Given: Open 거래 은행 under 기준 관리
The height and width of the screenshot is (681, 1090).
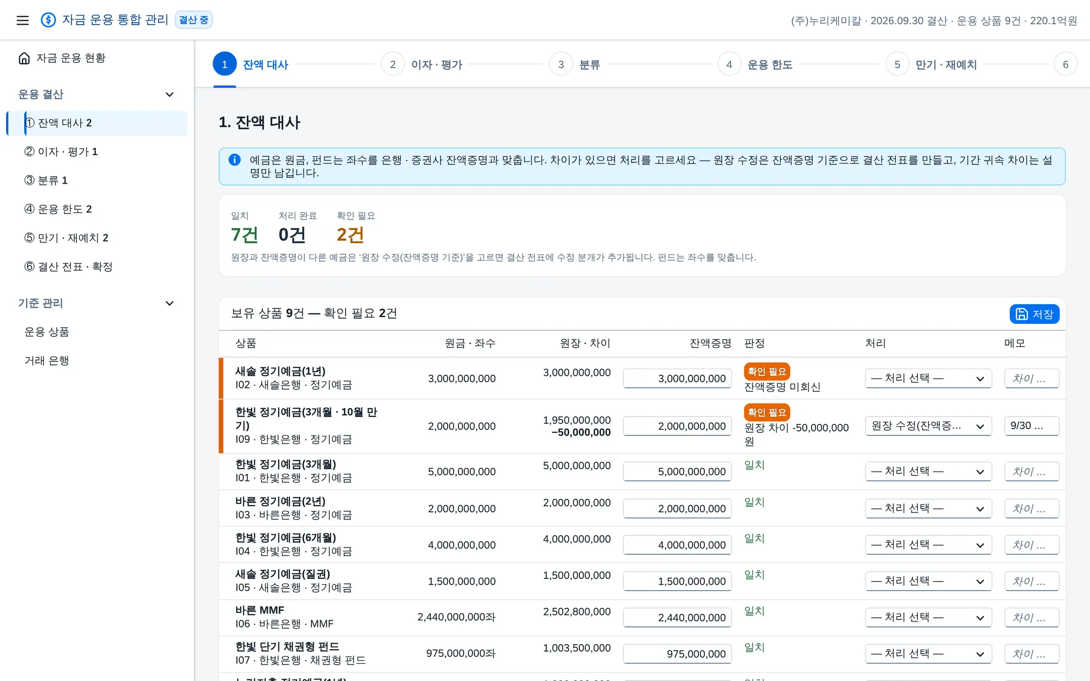Looking at the screenshot, I should click(x=97, y=361).
